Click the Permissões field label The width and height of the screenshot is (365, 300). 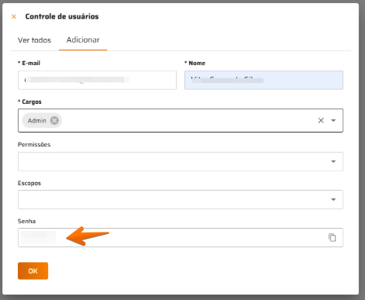34,144
